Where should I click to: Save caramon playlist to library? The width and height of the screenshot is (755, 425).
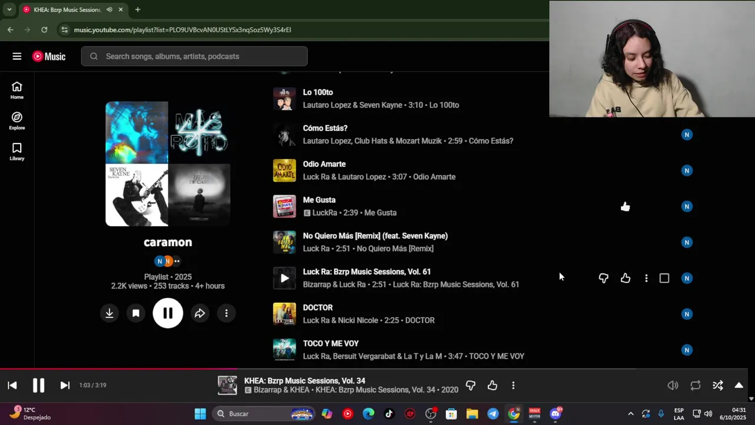point(136,313)
